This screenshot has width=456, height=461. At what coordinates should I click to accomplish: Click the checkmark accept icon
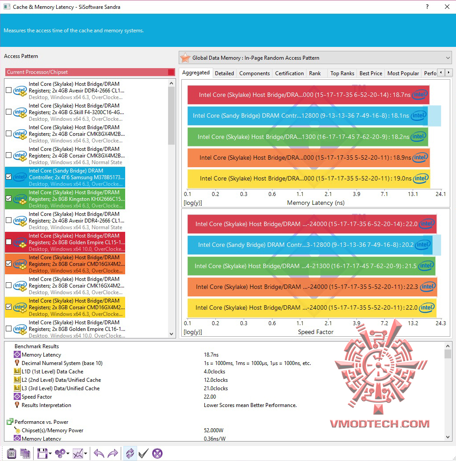[x=143, y=453]
